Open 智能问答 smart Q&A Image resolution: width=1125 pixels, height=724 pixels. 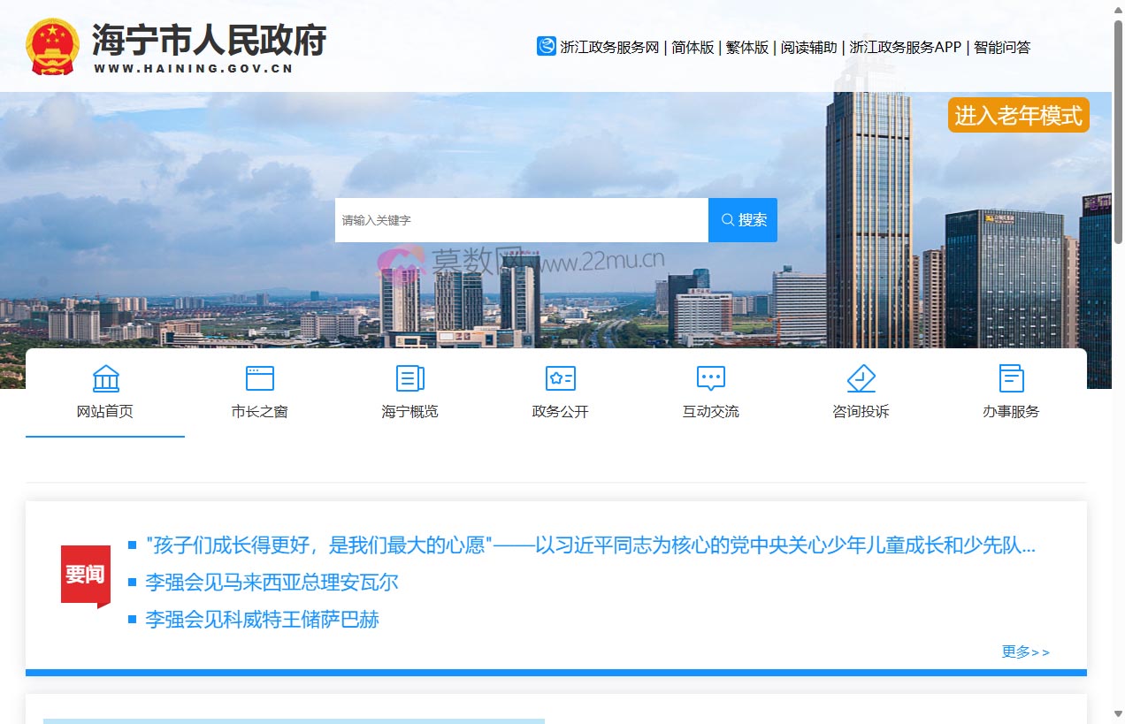pos(1000,47)
